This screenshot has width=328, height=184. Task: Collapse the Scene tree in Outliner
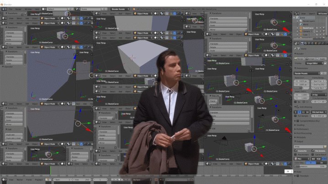point(295,17)
